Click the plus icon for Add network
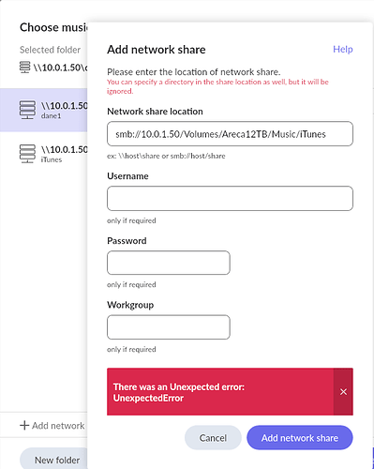 click(24, 426)
